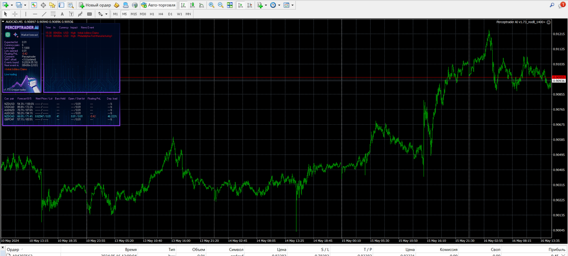Switch to line chart display
Image resolution: width=568 pixels, height=256 pixels.
(202, 5)
